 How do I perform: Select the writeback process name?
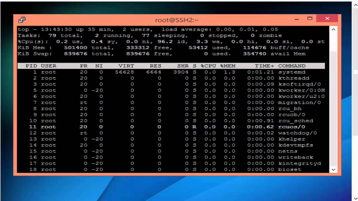(296, 157)
